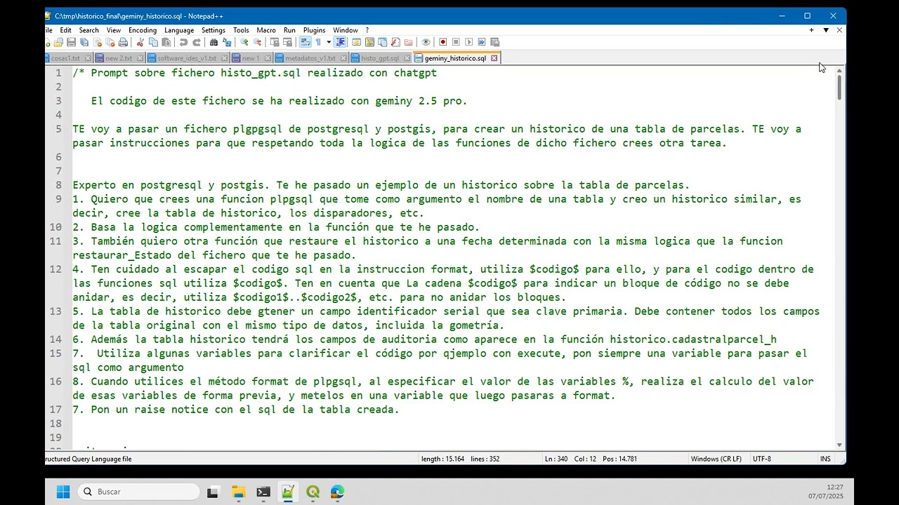Click the Close All toolbar icon
Image resolution: width=899 pixels, height=505 pixels.
coord(110,42)
